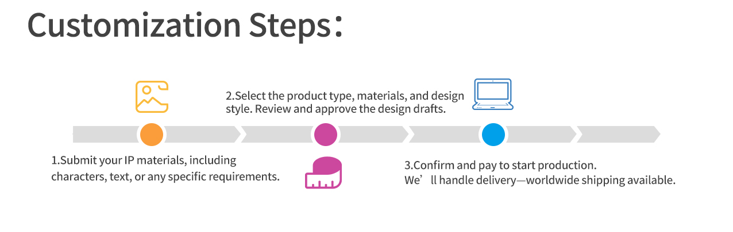Click gray bar immediately left of blue circle
733x232 pixels.
(445, 135)
